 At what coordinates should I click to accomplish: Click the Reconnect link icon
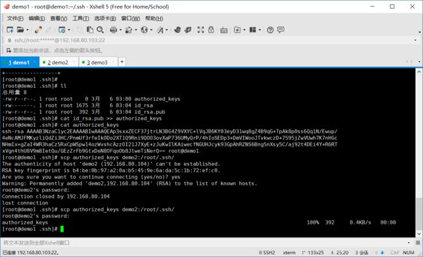coord(38,30)
